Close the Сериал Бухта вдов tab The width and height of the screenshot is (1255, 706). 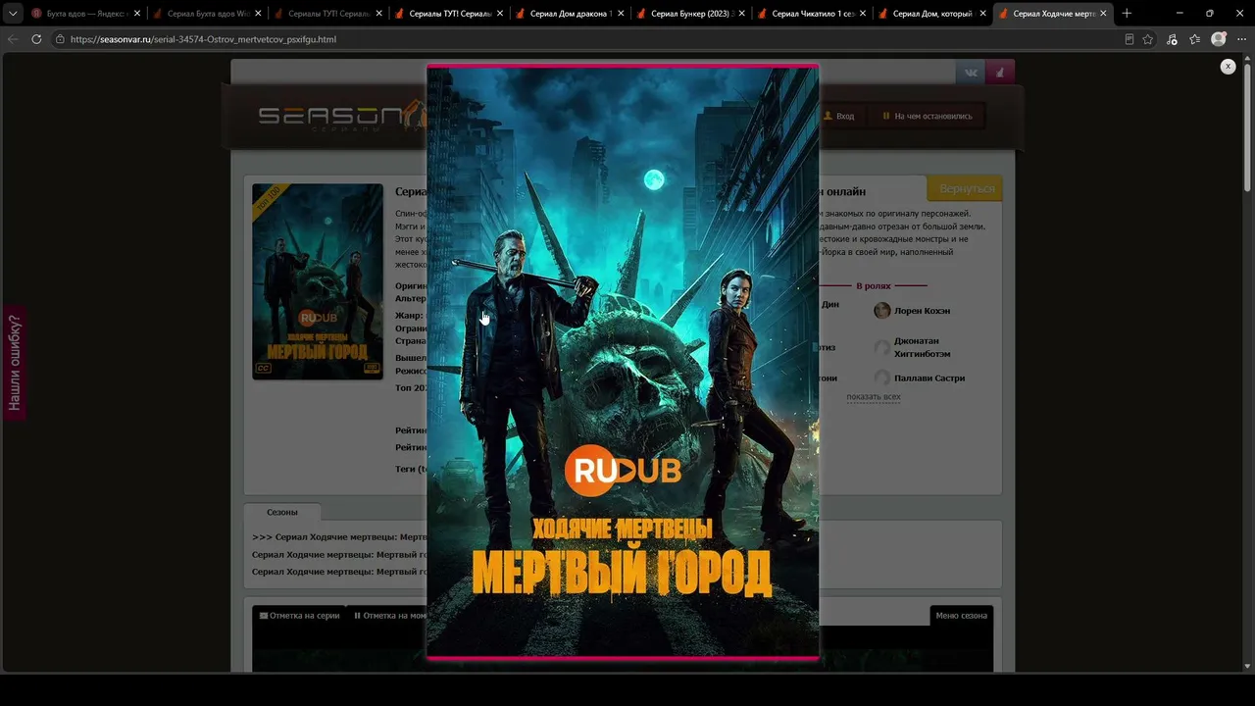click(x=258, y=14)
